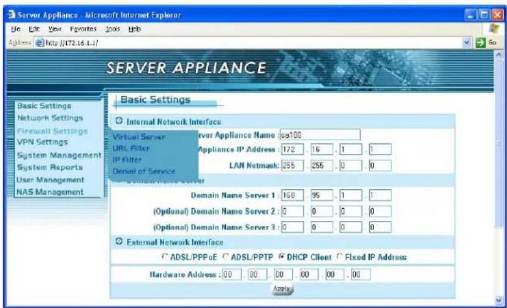Open Basic Settings in sidebar
This screenshot has height=308, width=507.
pyautogui.click(x=44, y=106)
